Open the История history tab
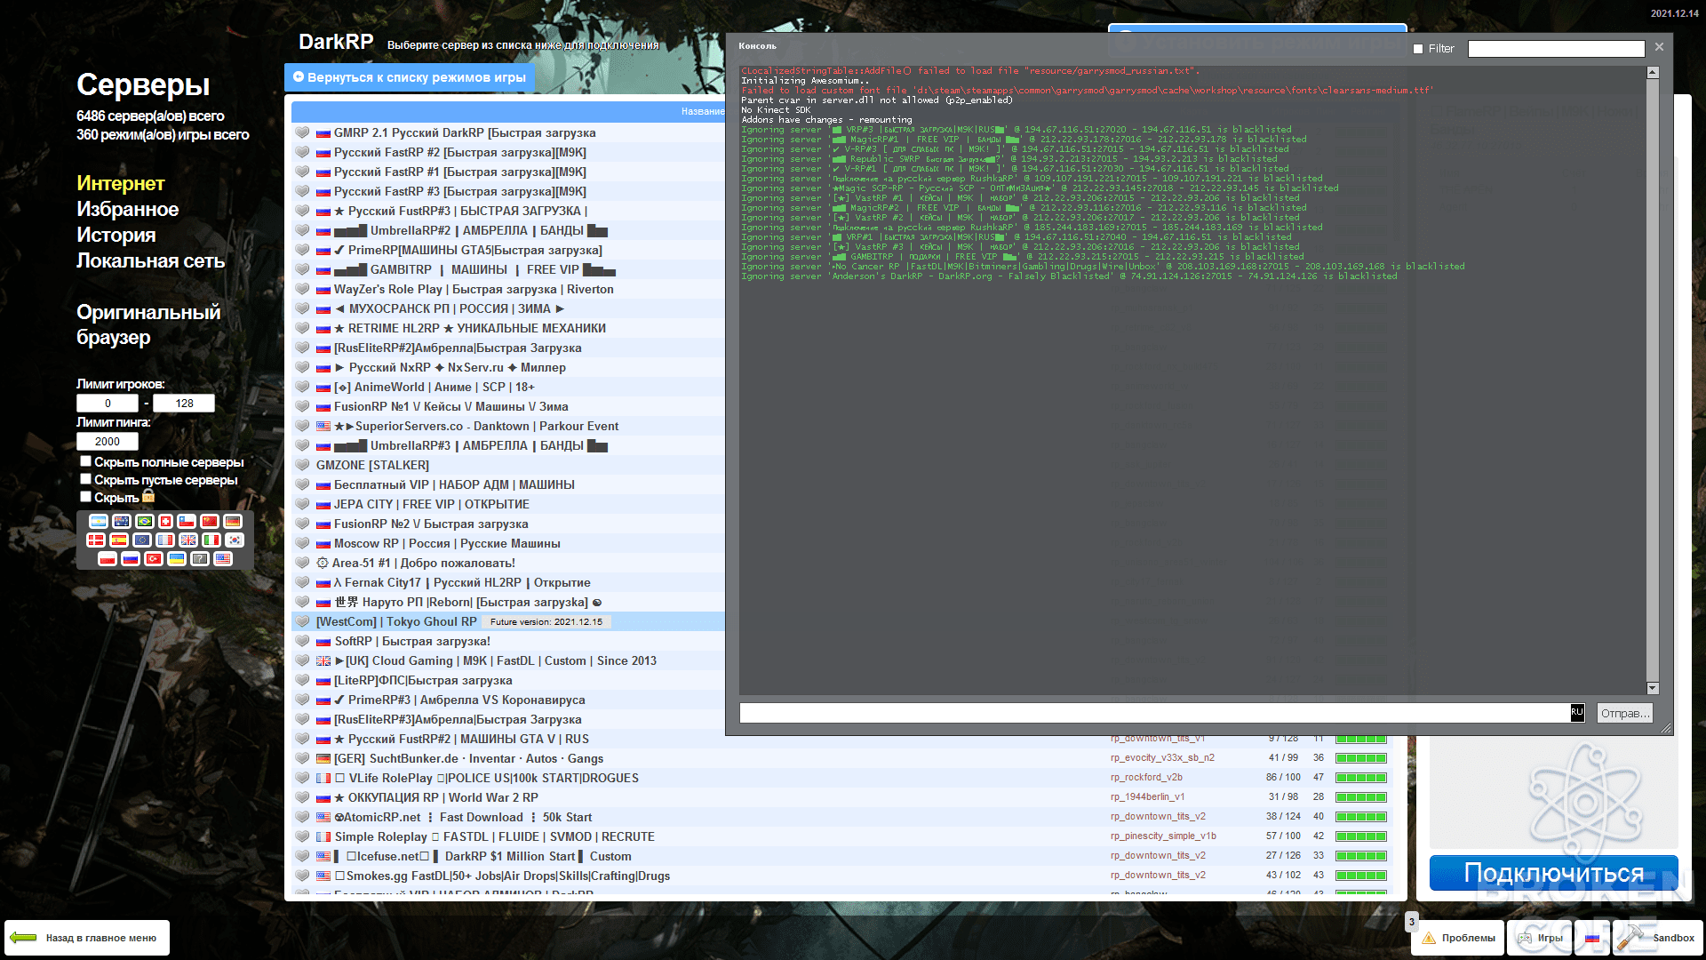Viewport: 1706px width, 960px height. (x=116, y=235)
